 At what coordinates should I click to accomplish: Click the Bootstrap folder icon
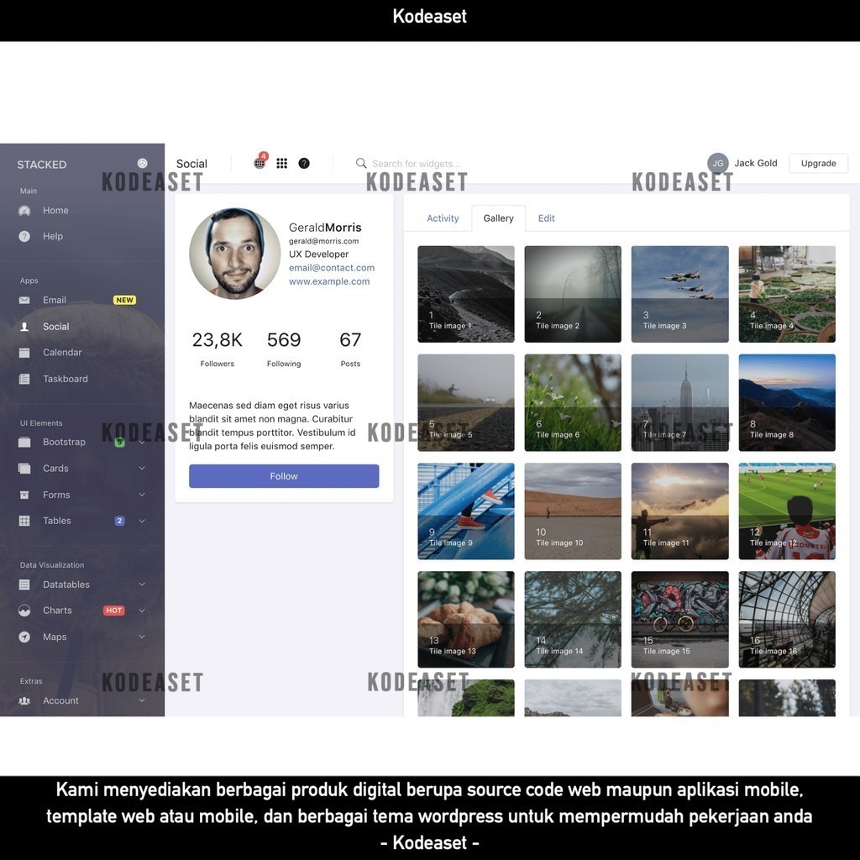coord(24,442)
